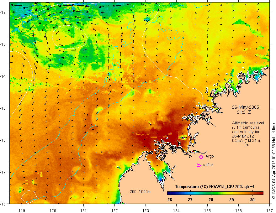Click the longitude label 119
This screenshot has height=213, width=276.
[22, 210]
